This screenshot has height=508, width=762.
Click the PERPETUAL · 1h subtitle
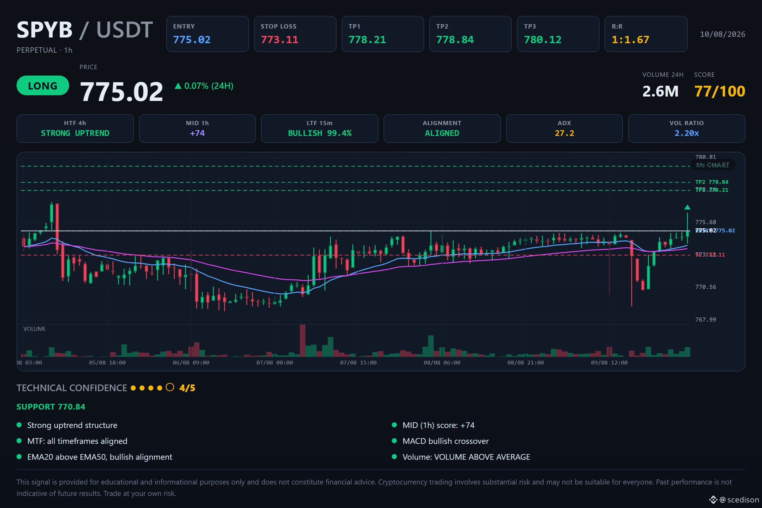(x=44, y=50)
